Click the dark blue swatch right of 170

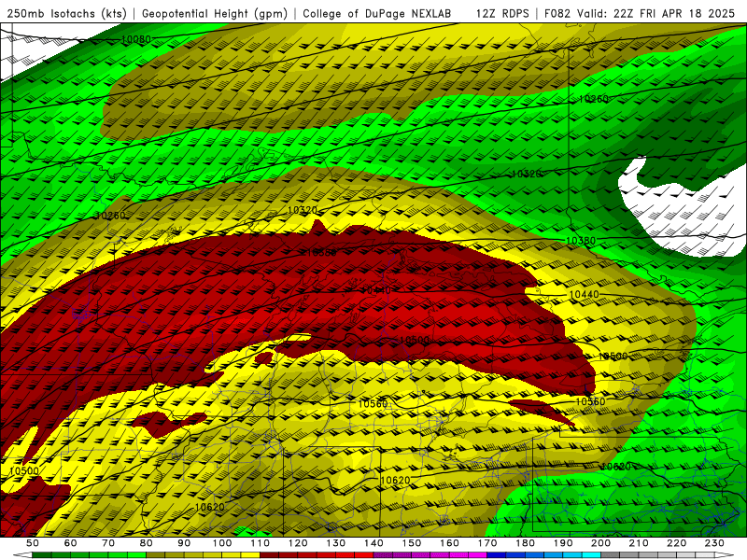(x=497, y=554)
